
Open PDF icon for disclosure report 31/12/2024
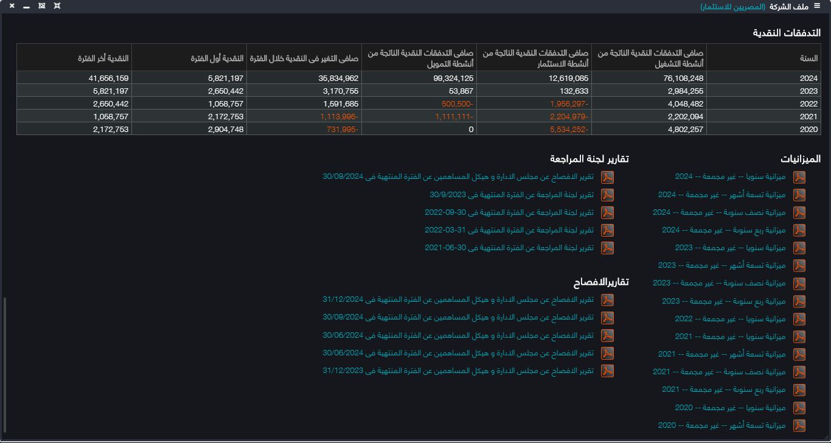[x=607, y=300]
